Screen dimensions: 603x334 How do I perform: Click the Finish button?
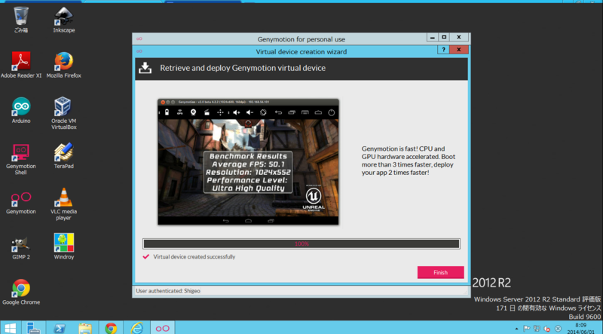tap(440, 272)
